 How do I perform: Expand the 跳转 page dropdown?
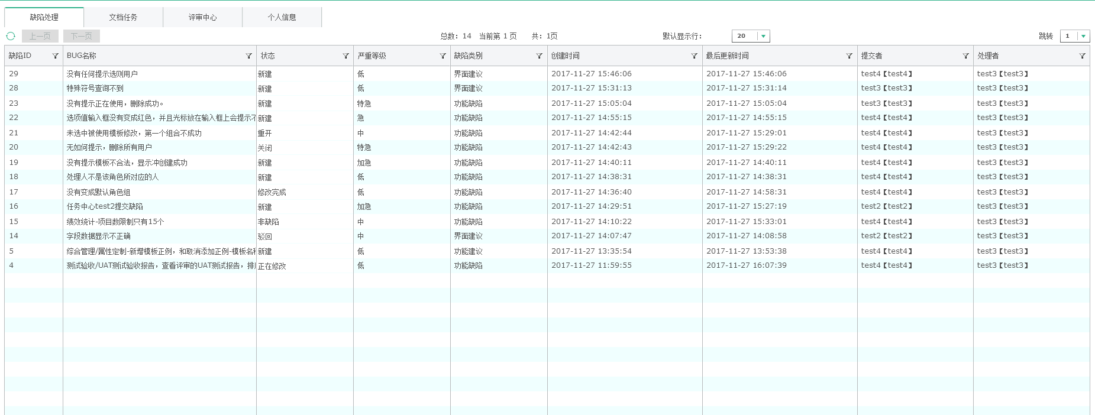point(1083,37)
